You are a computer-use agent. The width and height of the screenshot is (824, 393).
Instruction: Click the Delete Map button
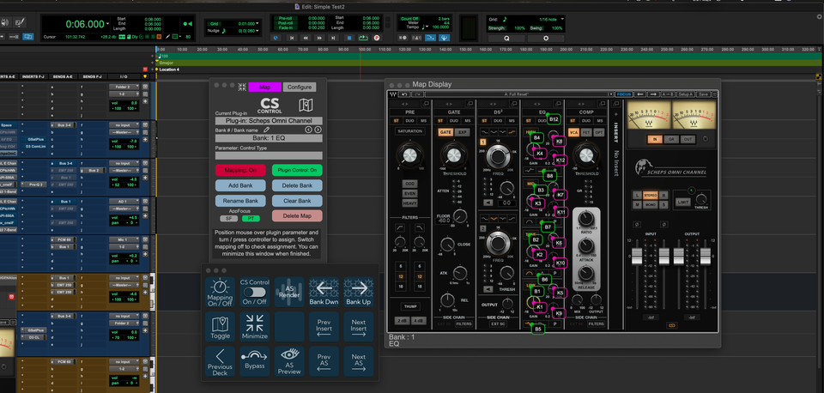click(296, 215)
